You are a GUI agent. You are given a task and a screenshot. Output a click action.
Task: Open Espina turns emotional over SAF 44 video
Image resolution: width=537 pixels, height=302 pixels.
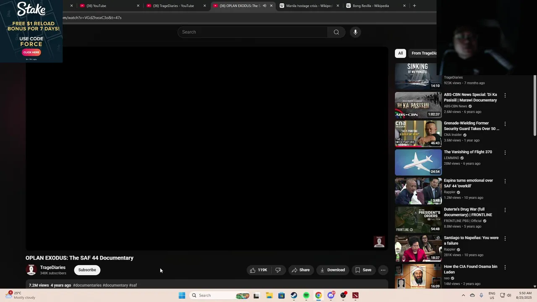pyautogui.click(x=468, y=183)
